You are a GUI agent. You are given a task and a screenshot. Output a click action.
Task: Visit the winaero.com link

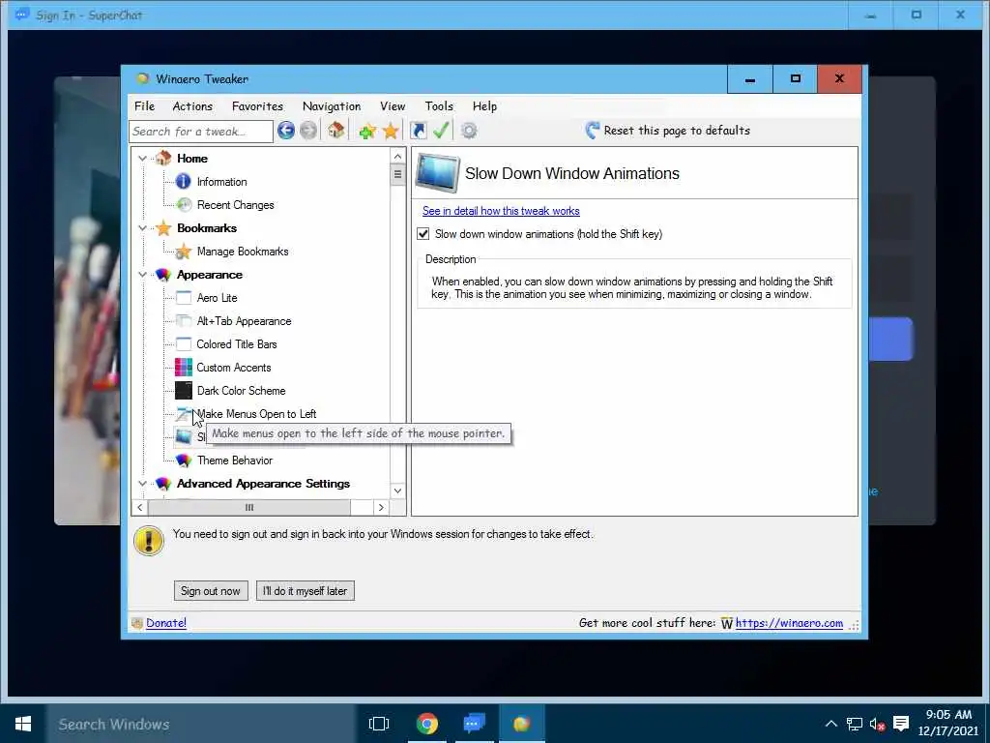point(789,623)
